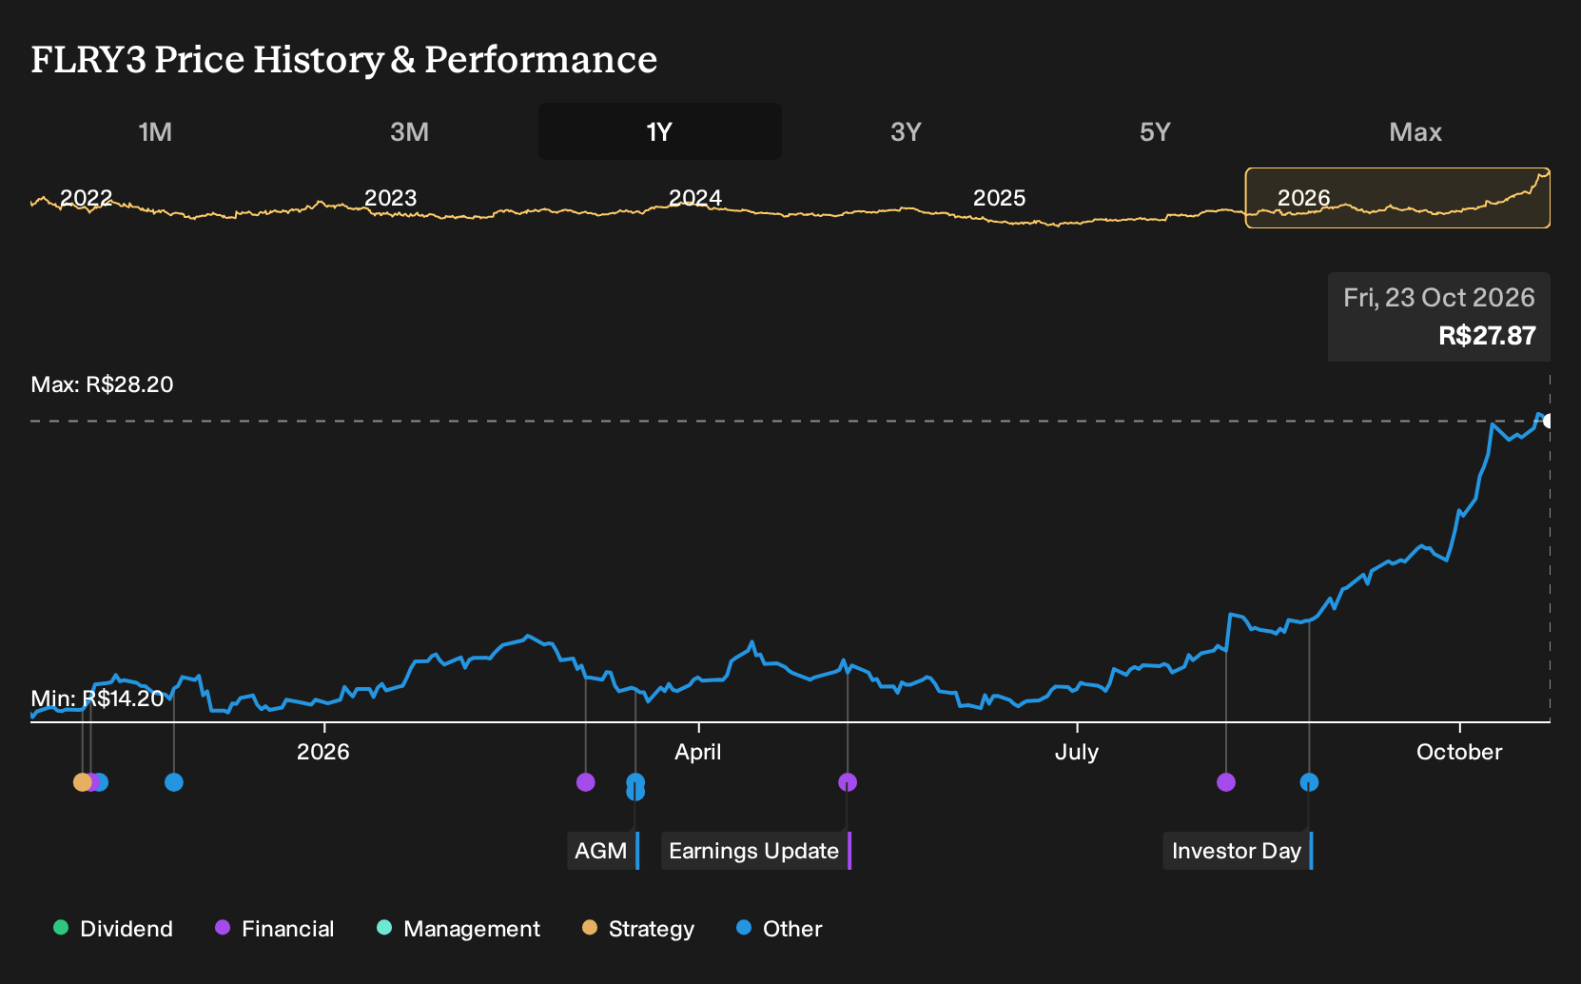
Task: Switch to the 3Y time range
Action: [906, 131]
